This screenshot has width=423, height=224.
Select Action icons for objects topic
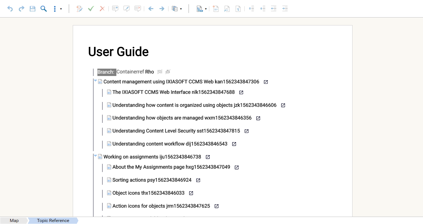click(161, 206)
